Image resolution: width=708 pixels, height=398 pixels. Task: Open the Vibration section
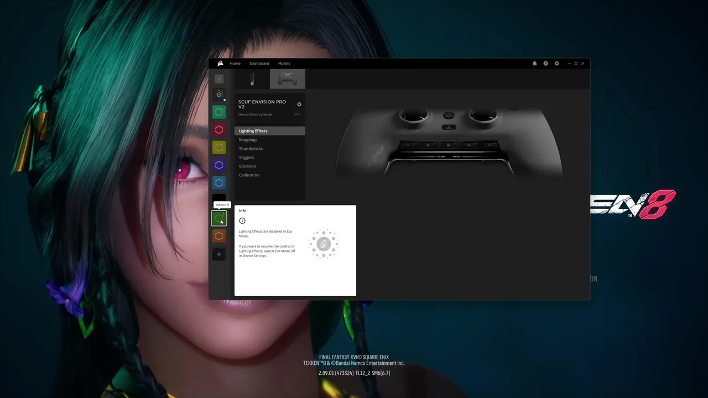270,166
